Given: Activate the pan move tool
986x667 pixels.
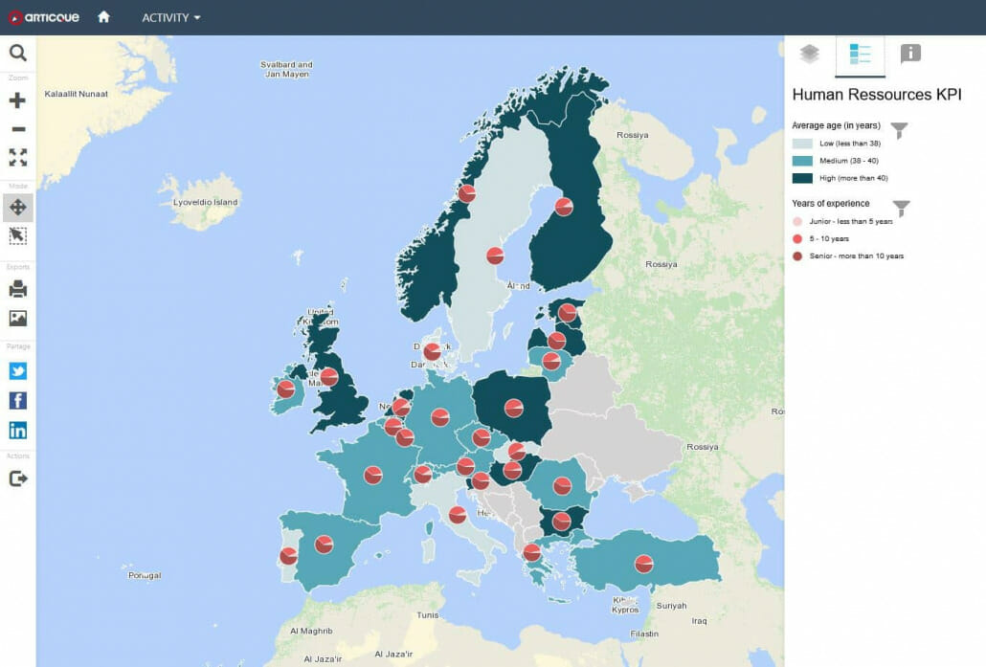Looking at the screenshot, I should coord(17,208).
